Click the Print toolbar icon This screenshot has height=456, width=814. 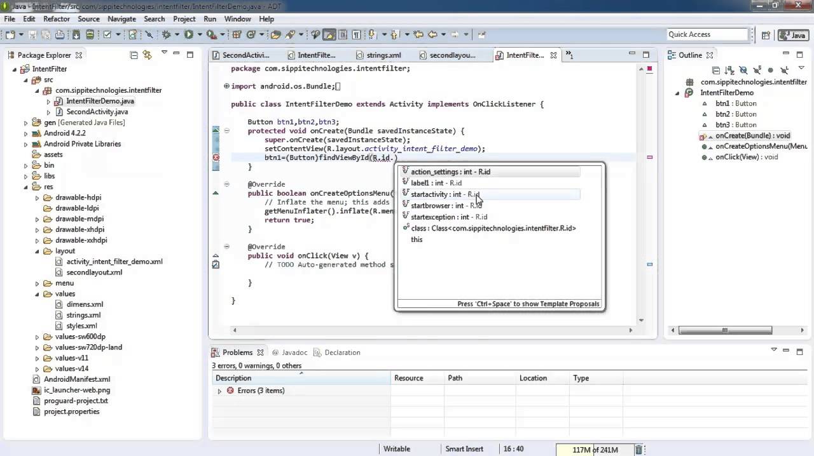tap(60, 35)
